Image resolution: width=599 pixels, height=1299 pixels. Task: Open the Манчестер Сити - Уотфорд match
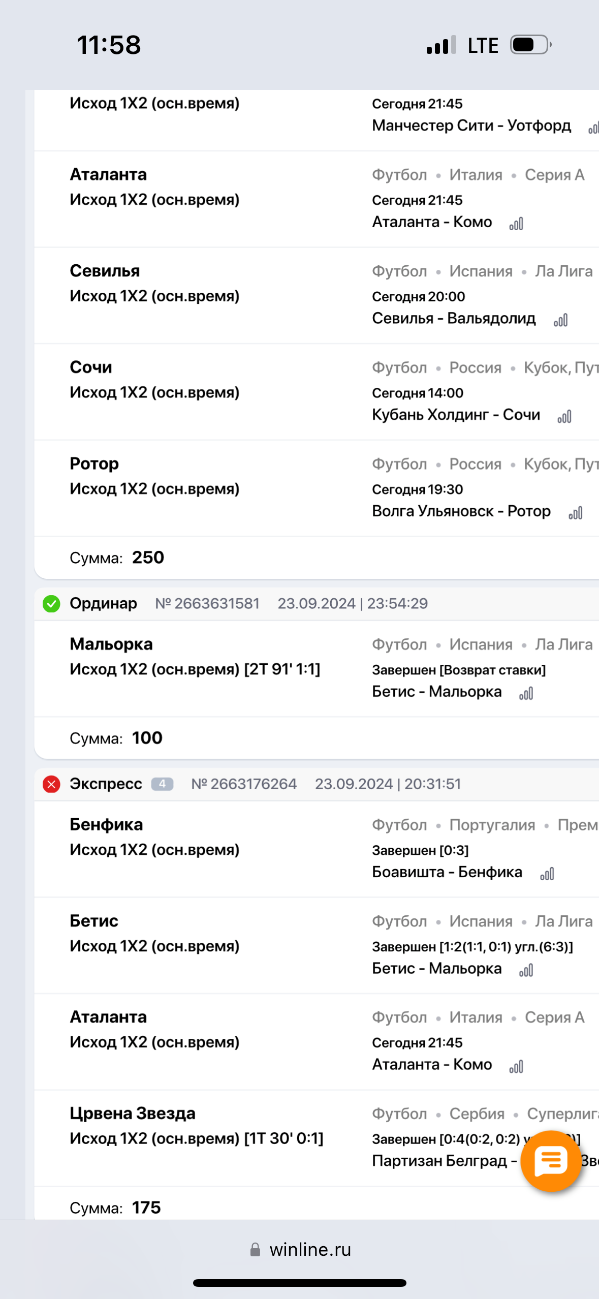click(x=471, y=126)
